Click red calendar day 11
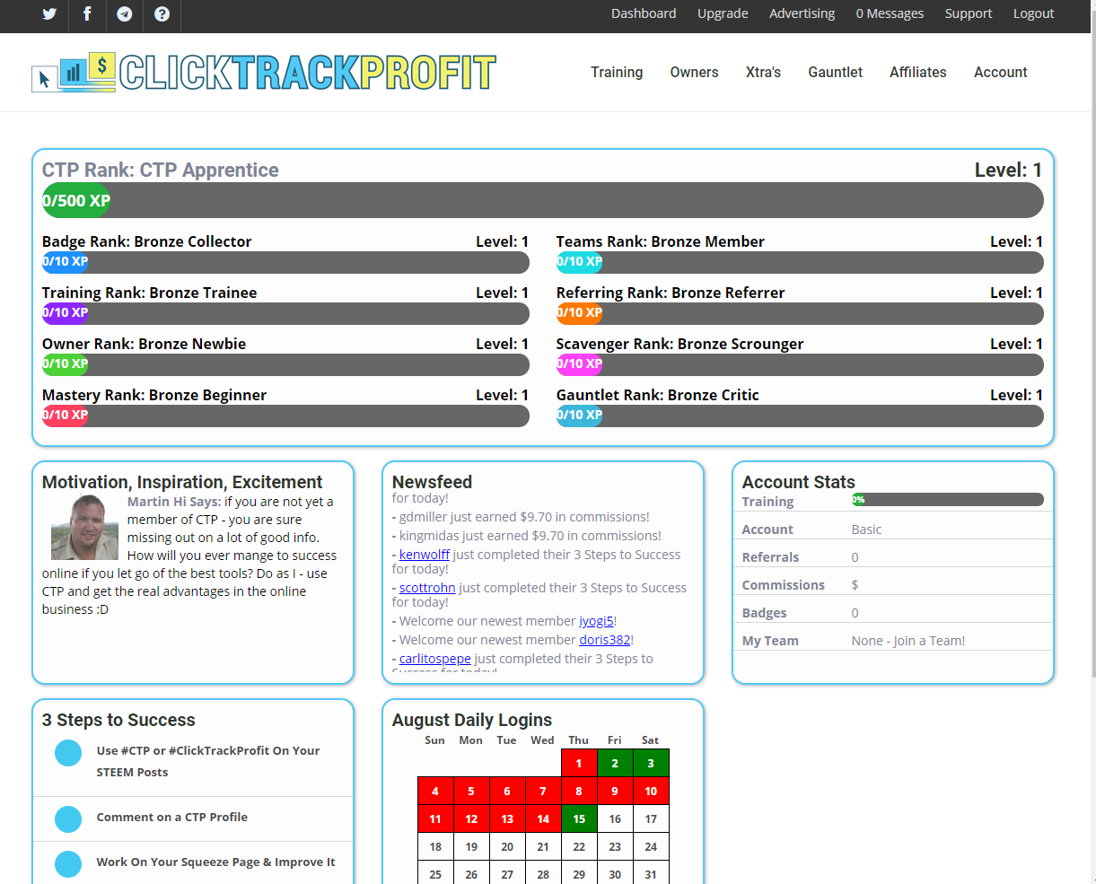 (435, 818)
